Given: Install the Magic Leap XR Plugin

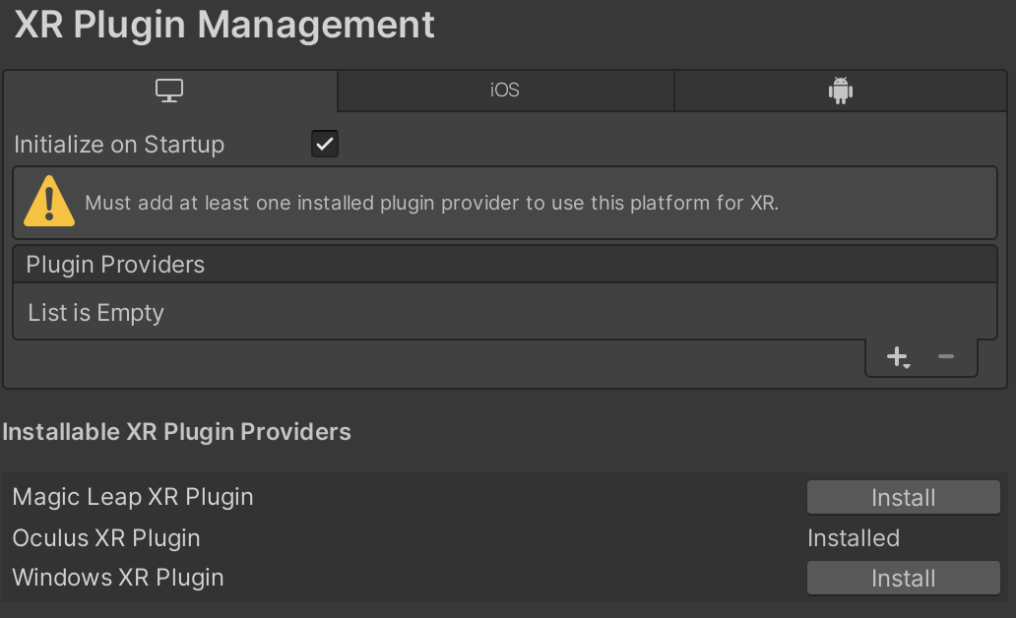Looking at the screenshot, I should (903, 498).
